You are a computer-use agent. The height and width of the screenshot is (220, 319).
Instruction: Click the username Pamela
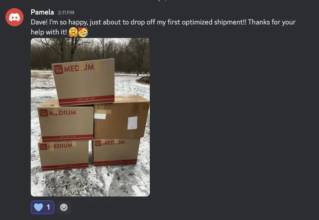tap(43, 12)
